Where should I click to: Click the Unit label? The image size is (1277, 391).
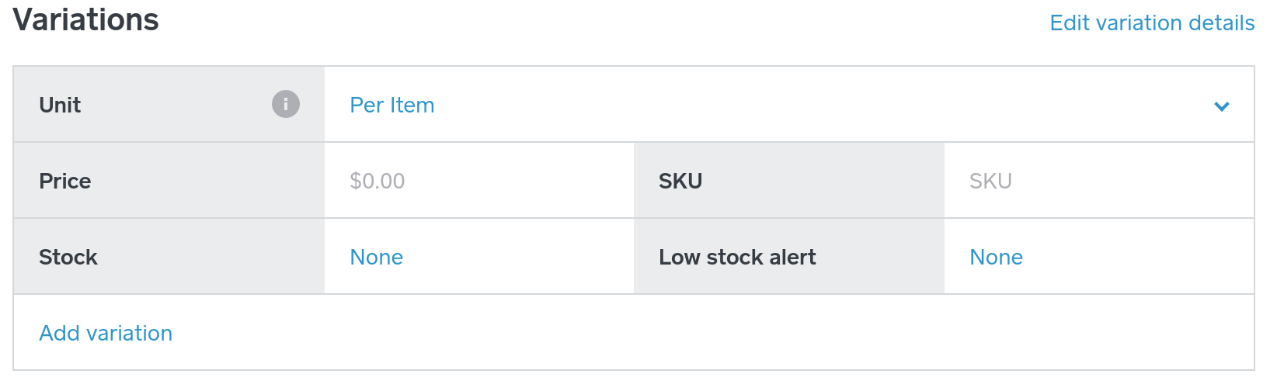[60, 106]
